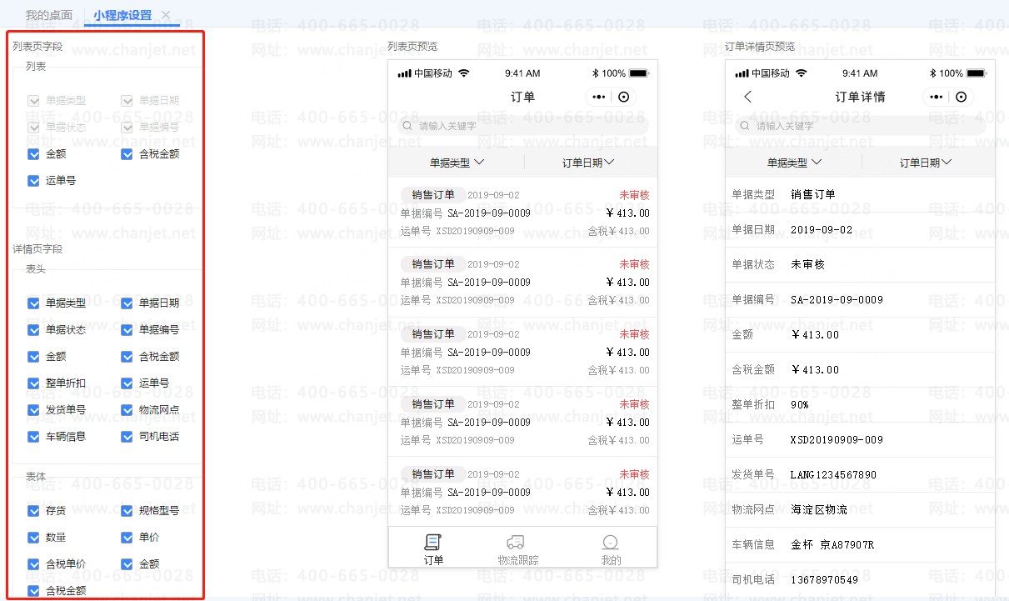This screenshot has width=1009, height=601.
Task: Toggle 物流网点 checkbox
Action: (x=127, y=410)
